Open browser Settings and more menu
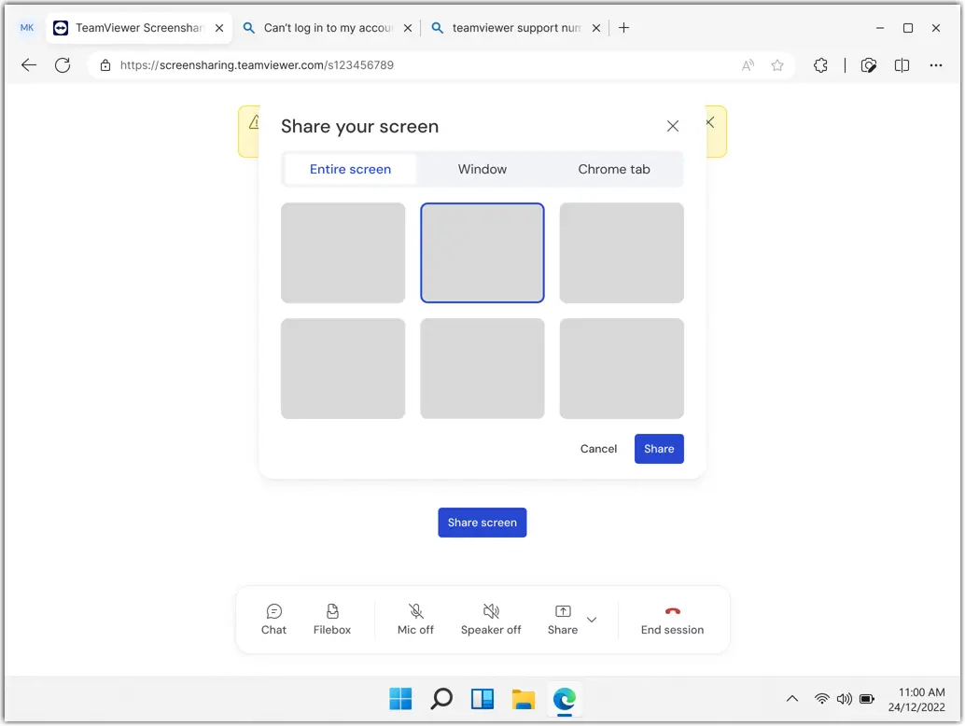Viewport: 965px width, 726px height. tap(936, 65)
